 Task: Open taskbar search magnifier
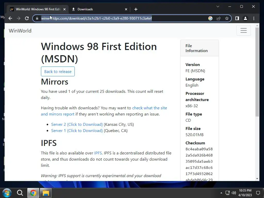[x=20, y=193]
